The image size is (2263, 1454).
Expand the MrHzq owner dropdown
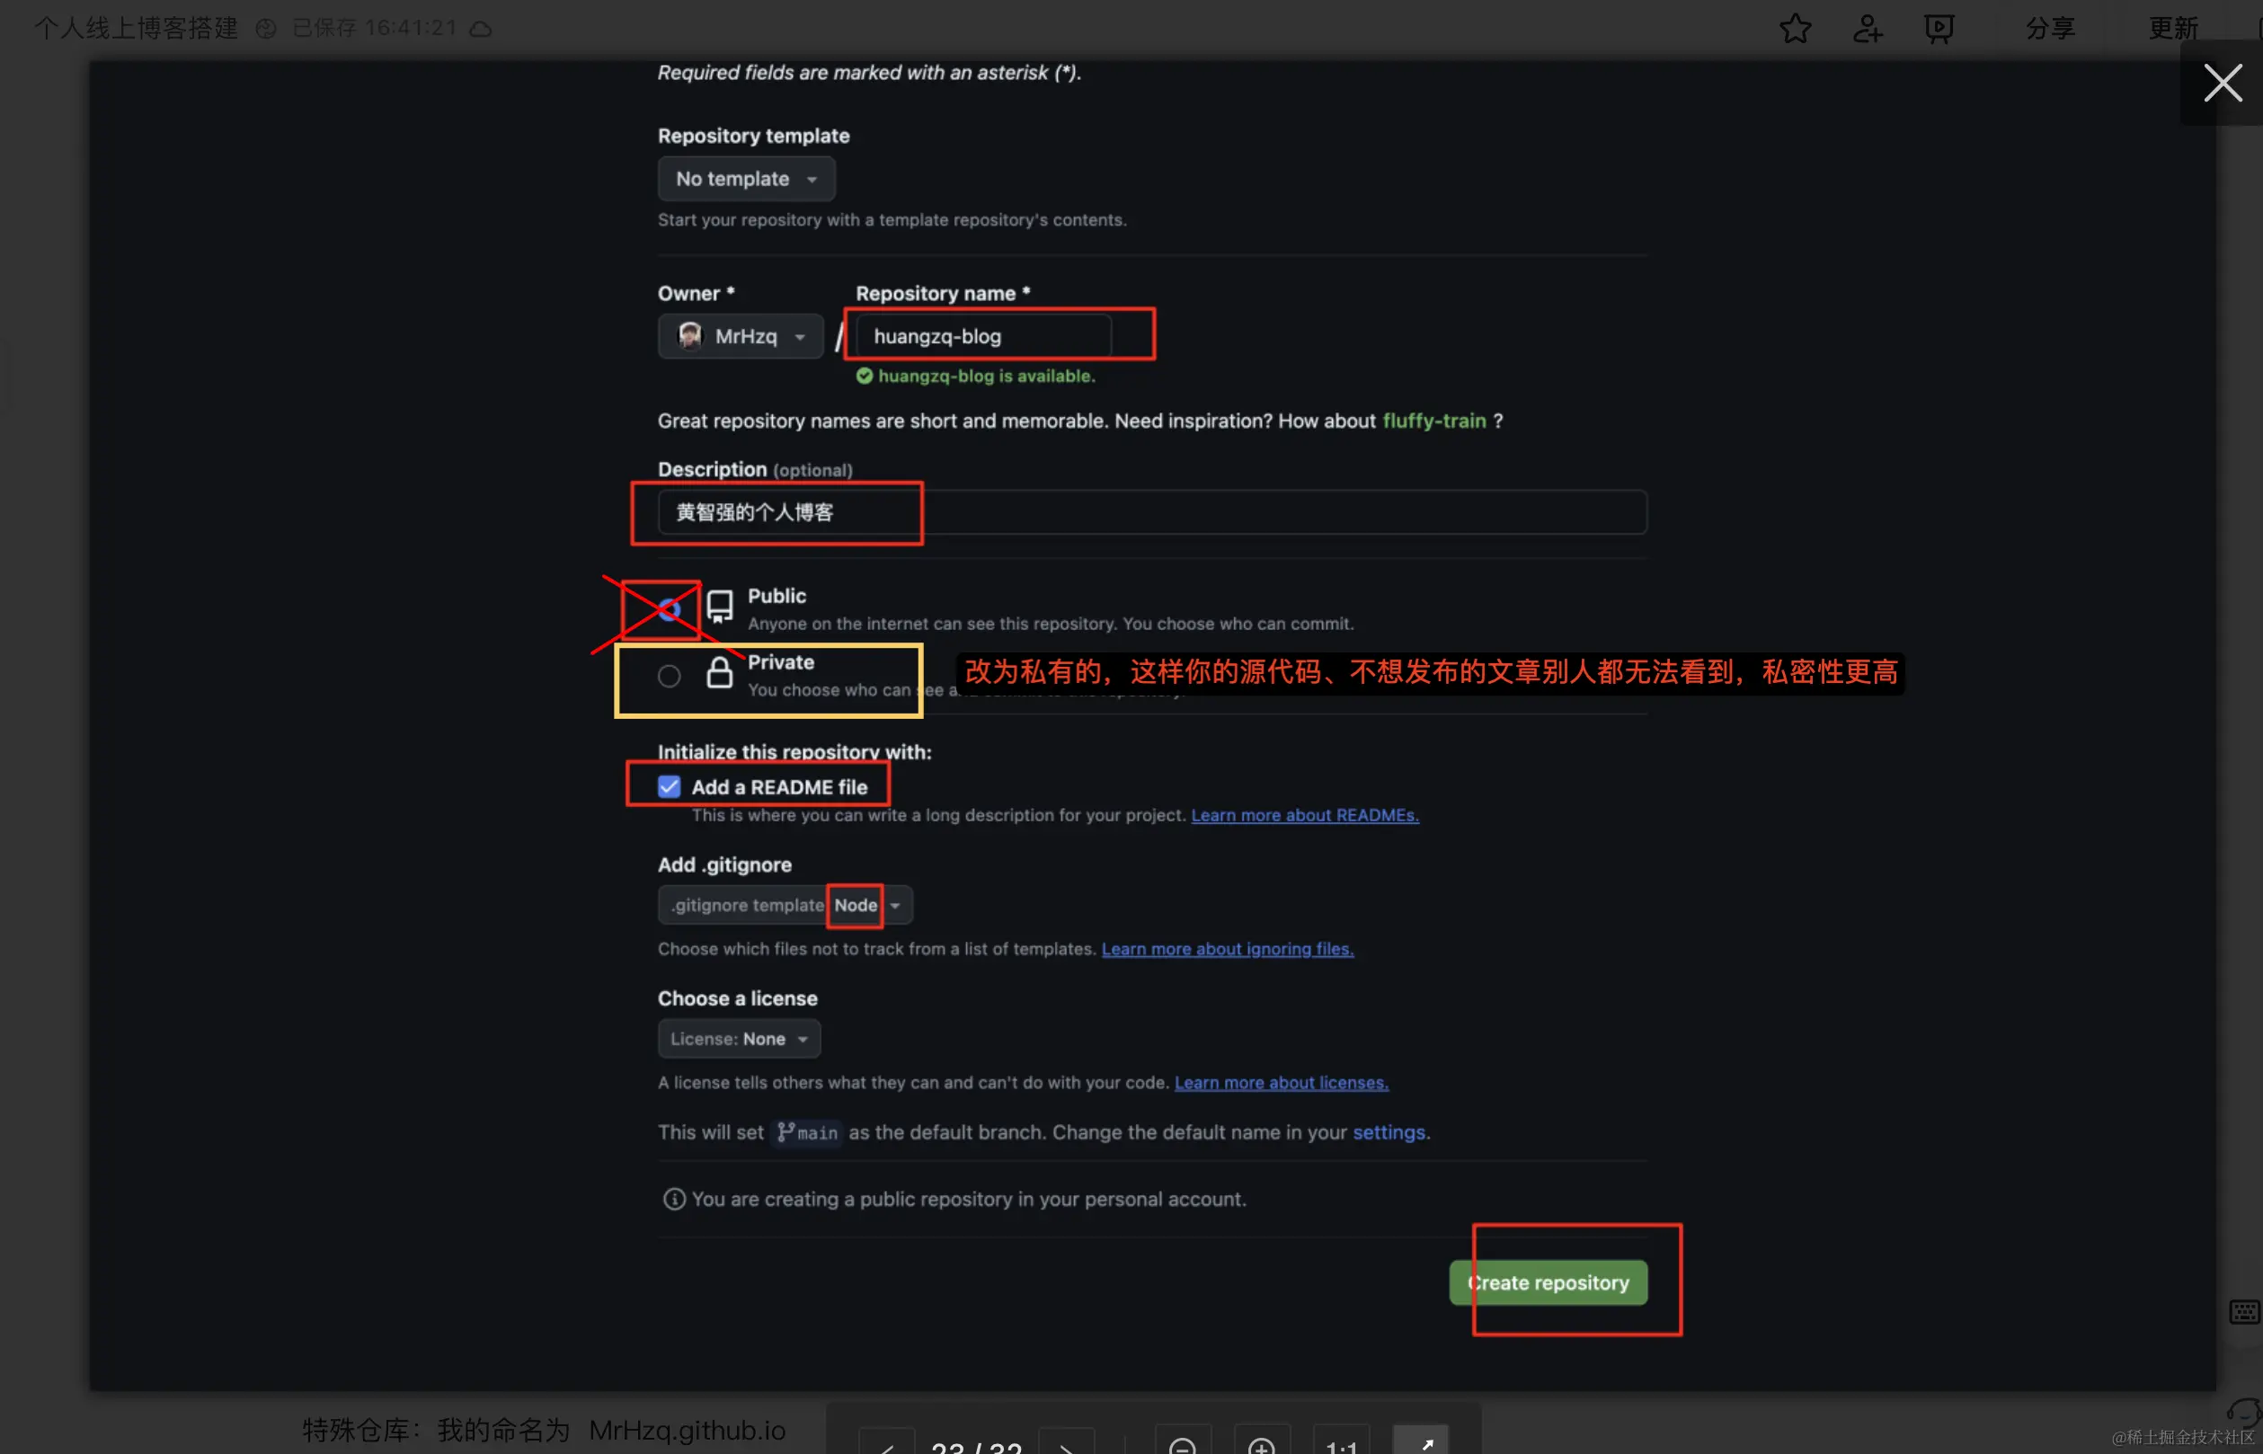pyautogui.click(x=741, y=336)
